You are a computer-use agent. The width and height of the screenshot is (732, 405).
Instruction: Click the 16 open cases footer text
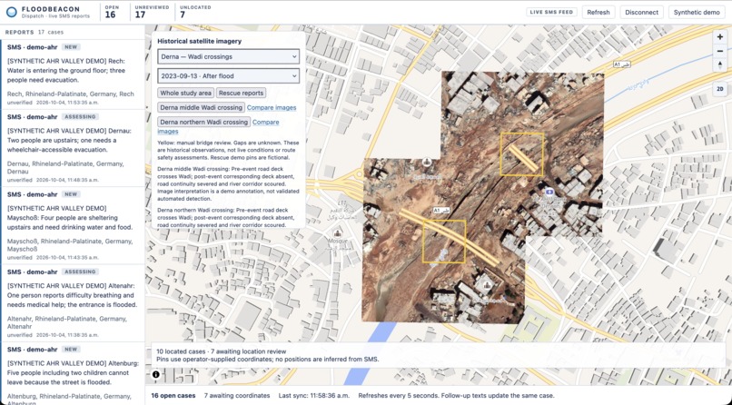click(x=173, y=395)
